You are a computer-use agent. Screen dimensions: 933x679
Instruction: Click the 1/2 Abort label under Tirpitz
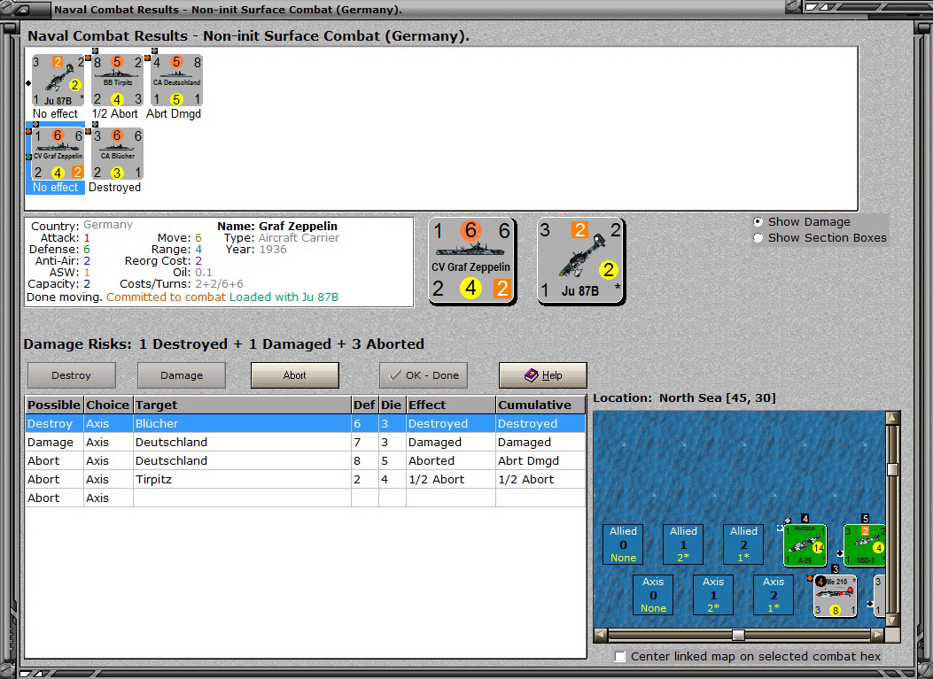coord(115,113)
